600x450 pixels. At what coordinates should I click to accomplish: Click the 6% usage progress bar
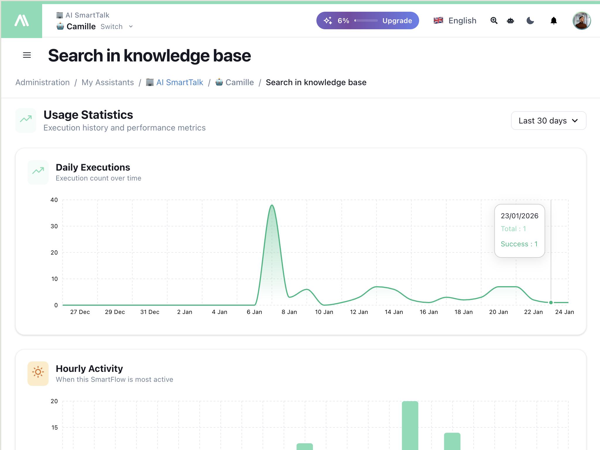366,20
